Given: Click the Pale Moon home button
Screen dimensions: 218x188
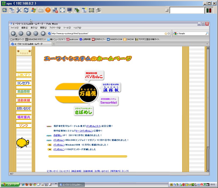Looking at the screenshot, I should click(x=43, y=34).
